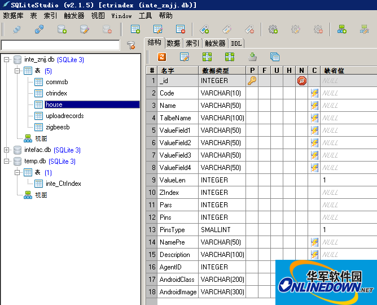Click the remove database icon
Viewport: 377px width, 305px height.
point(107,29)
